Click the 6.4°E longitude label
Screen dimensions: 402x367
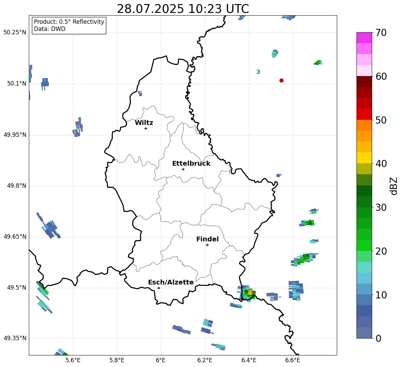[249, 360]
